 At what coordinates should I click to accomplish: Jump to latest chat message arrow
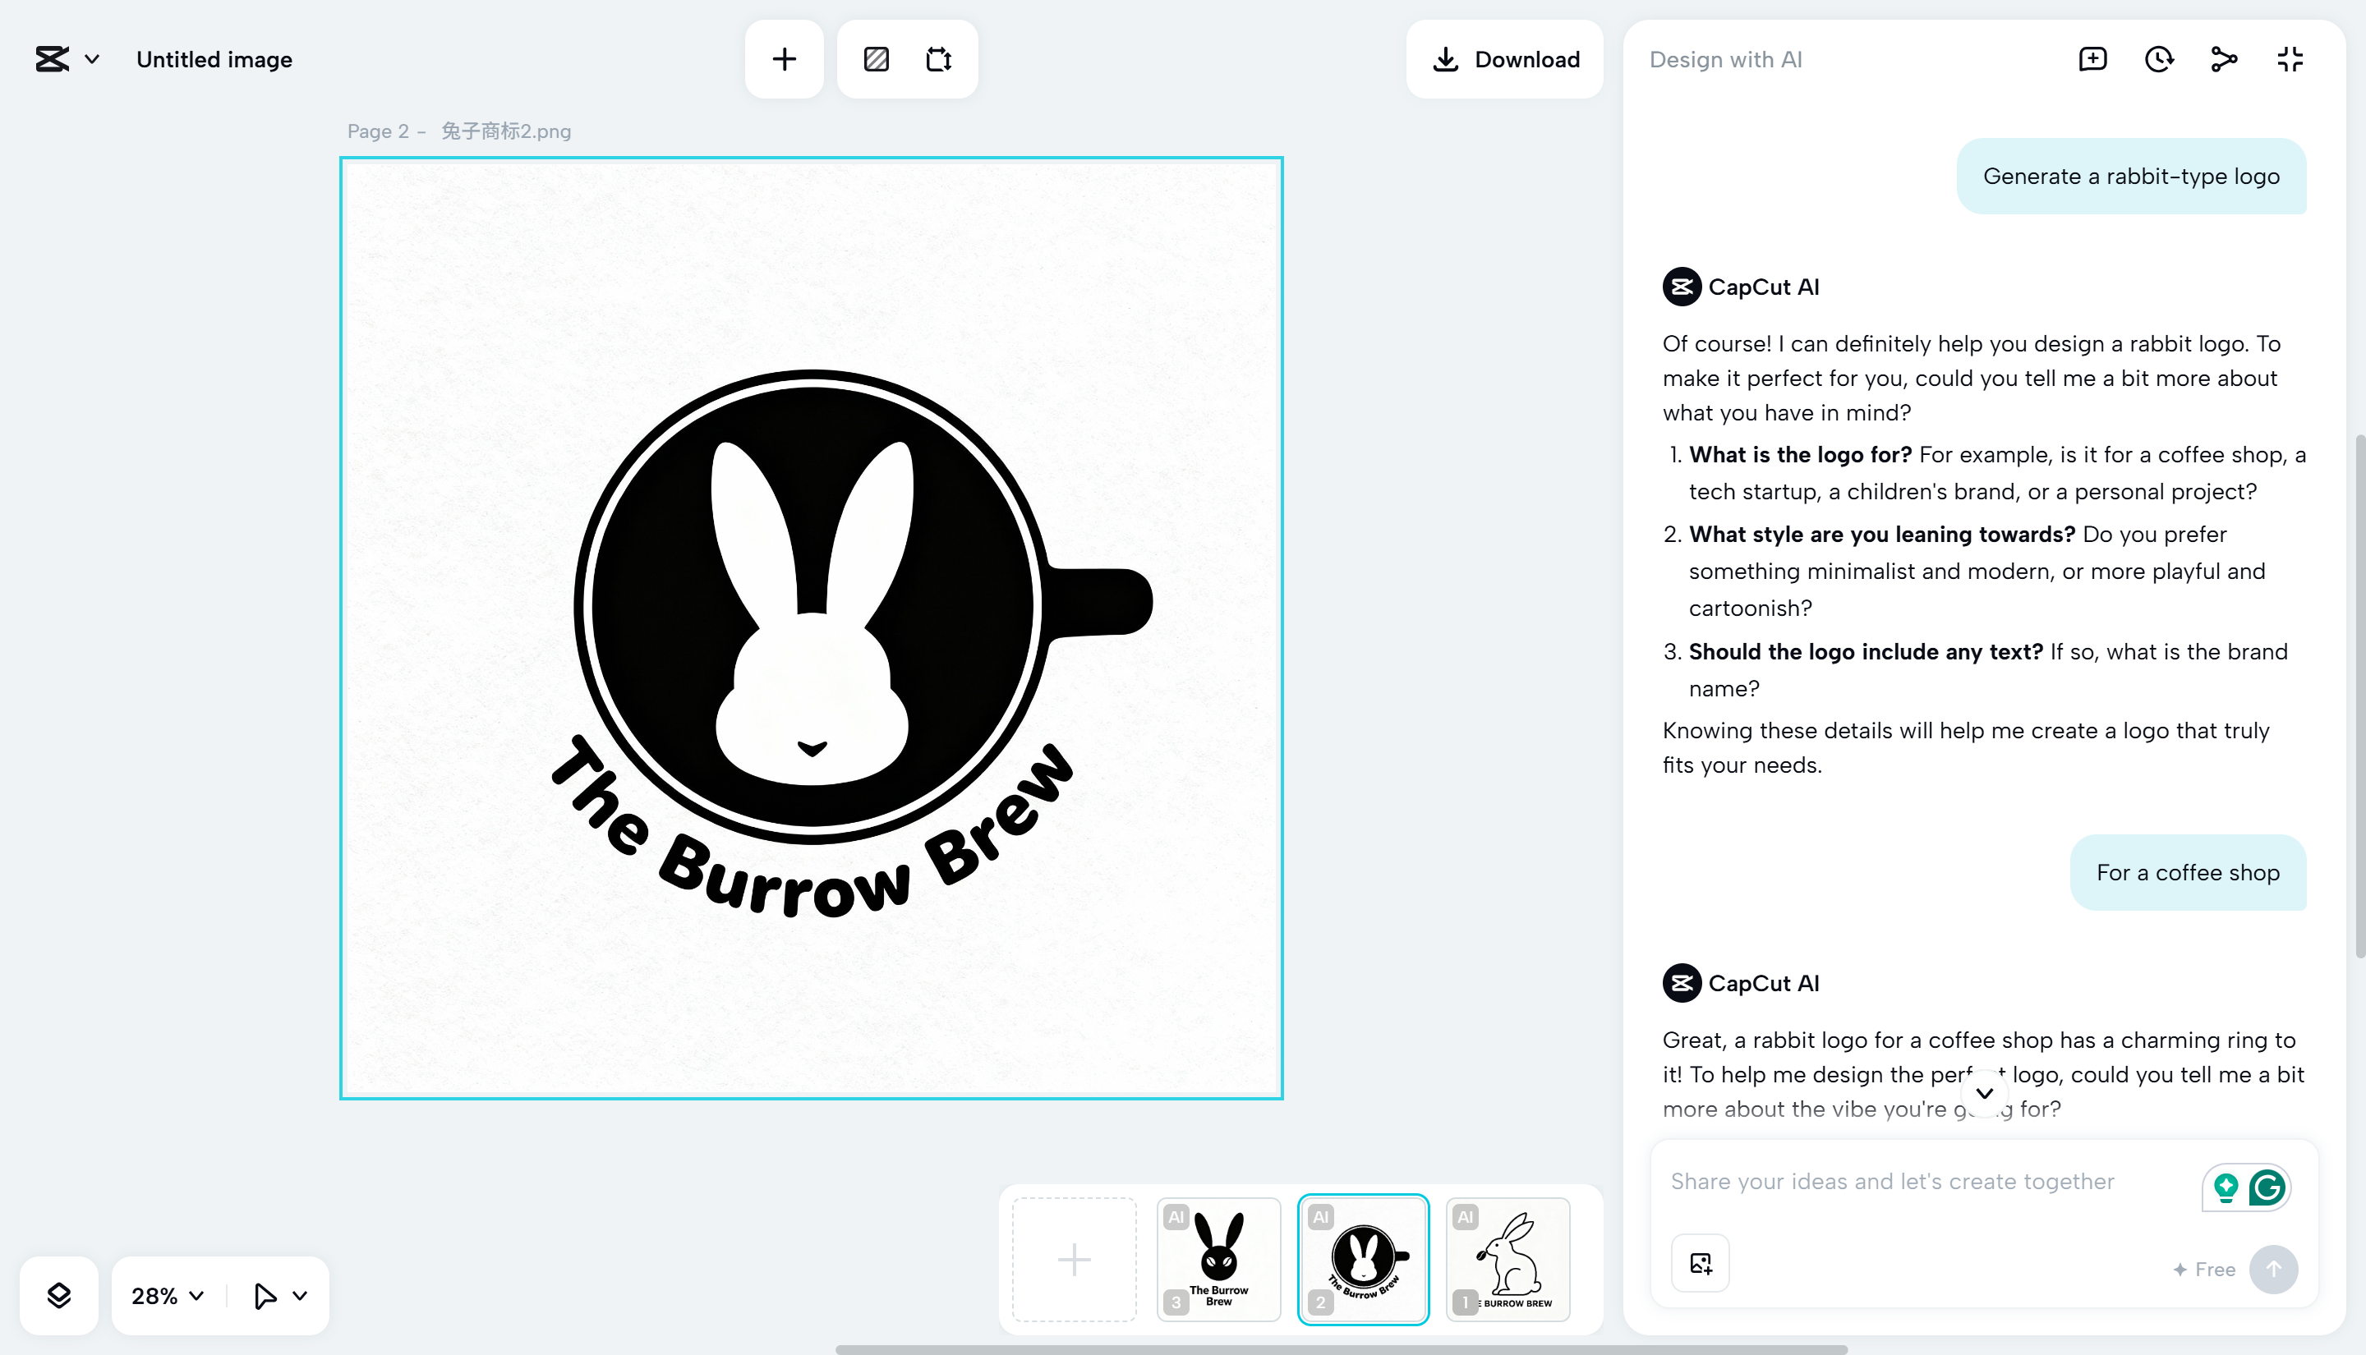pyautogui.click(x=1984, y=1092)
